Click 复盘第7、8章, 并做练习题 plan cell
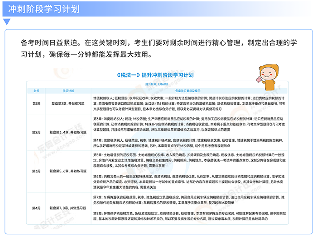 pos(68,208)
